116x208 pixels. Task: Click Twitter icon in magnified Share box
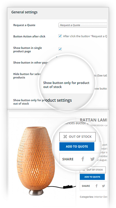[x=92, y=159]
